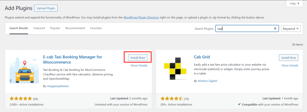Click the E-cab taxi plugin thumbnail
This screenshot has height=112, width=307.
pos(24,69)
